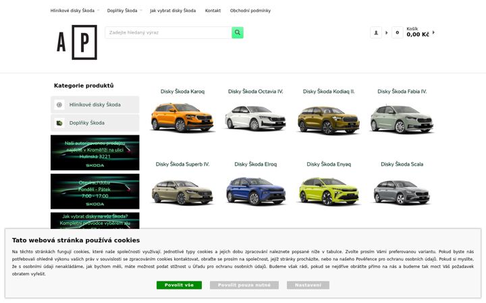Open Disky Škoda Superb IV. title link

182,164
